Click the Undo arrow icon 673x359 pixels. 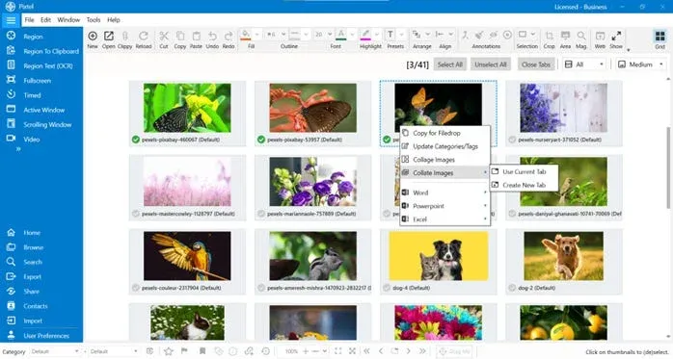point(212,36)
